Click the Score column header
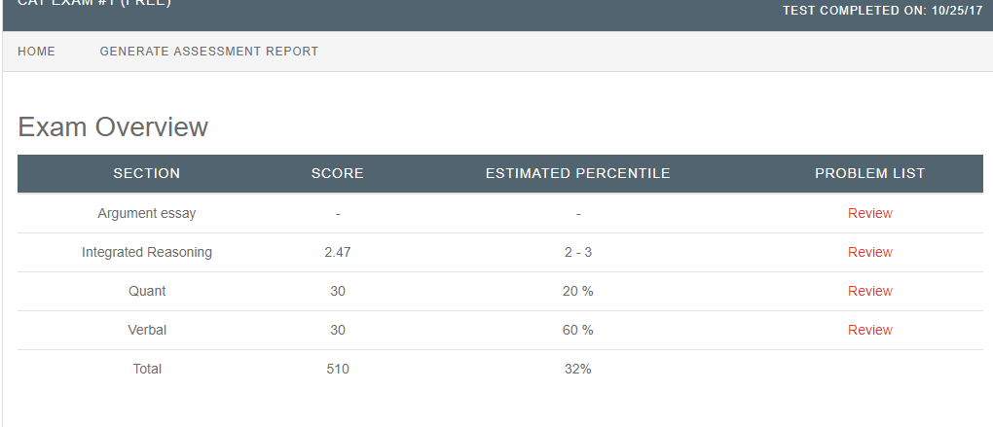Screen dimensions: 993x427 click(x=337, y=174)
